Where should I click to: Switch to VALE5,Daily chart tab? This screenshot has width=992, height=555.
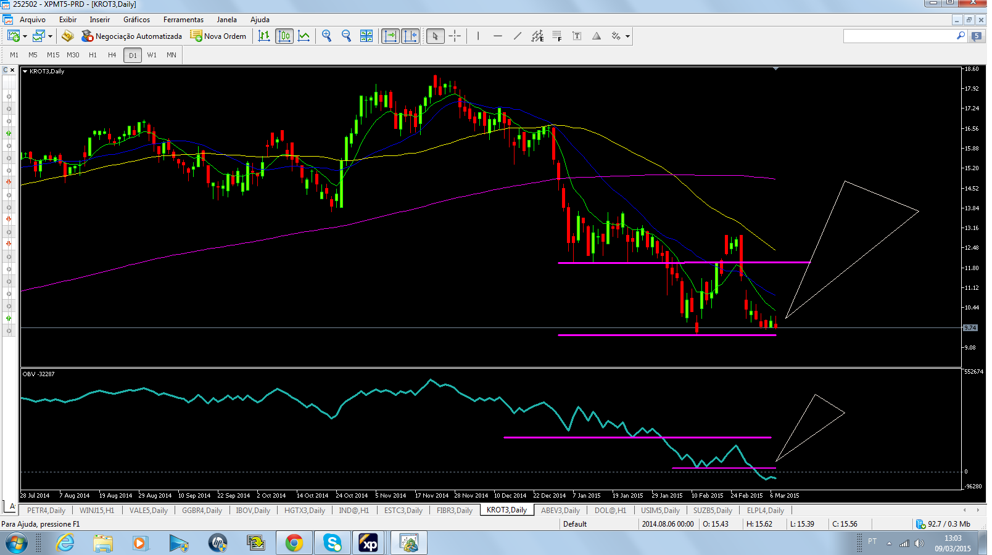148,511
